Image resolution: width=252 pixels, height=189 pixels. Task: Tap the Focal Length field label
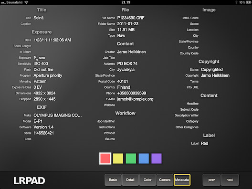point(22,46)
